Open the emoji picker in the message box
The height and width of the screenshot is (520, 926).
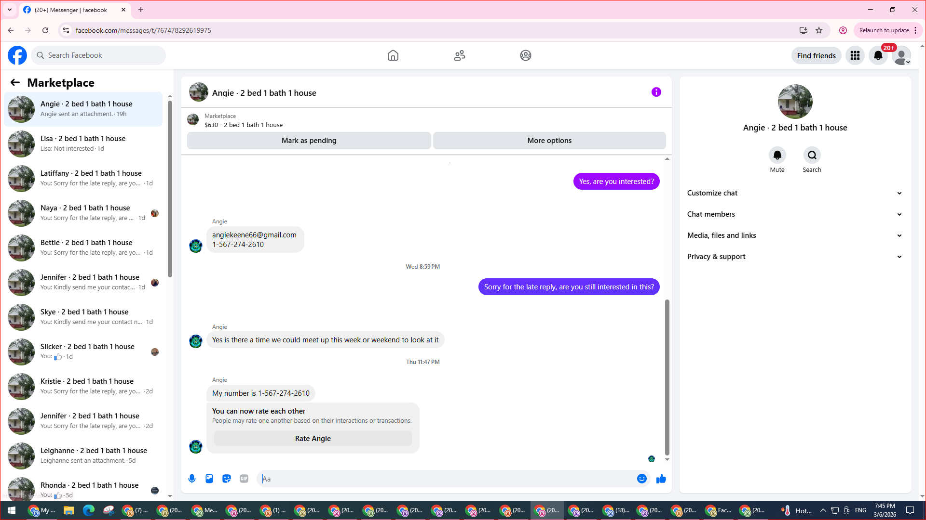(641, 479)
